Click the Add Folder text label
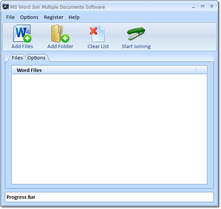This screenshot has height=209, width=221. click(60, 47)
